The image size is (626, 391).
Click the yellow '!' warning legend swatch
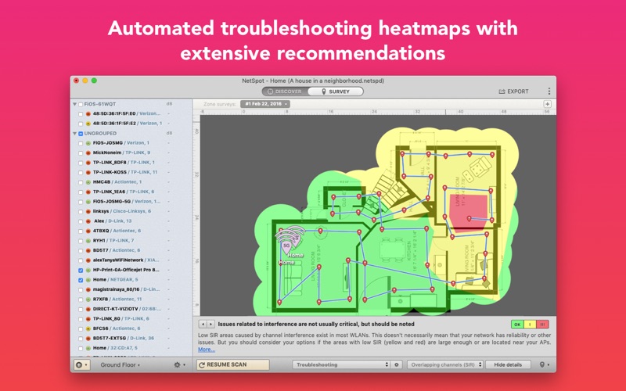pyautogui.click(x=531, y=325)
